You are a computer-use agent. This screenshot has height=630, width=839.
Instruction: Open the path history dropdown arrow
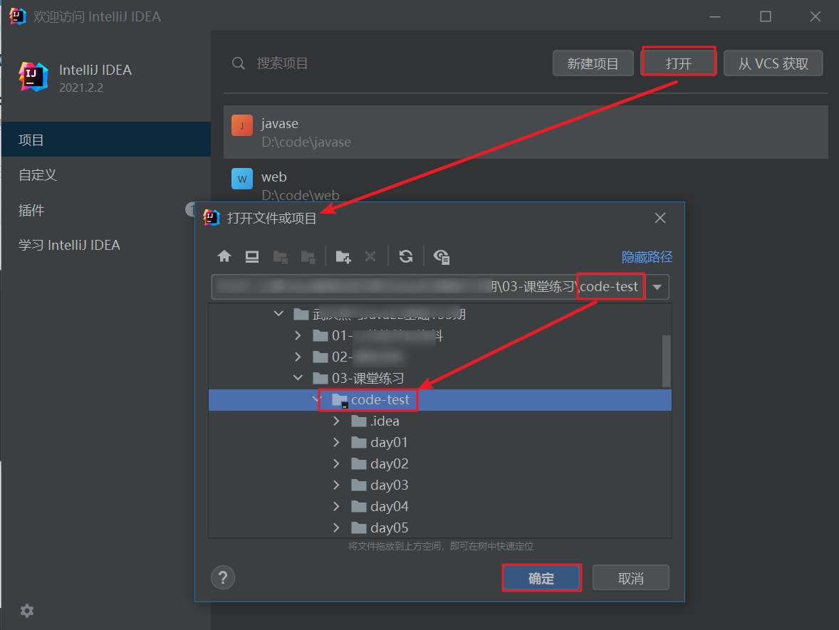click(657, 287)
